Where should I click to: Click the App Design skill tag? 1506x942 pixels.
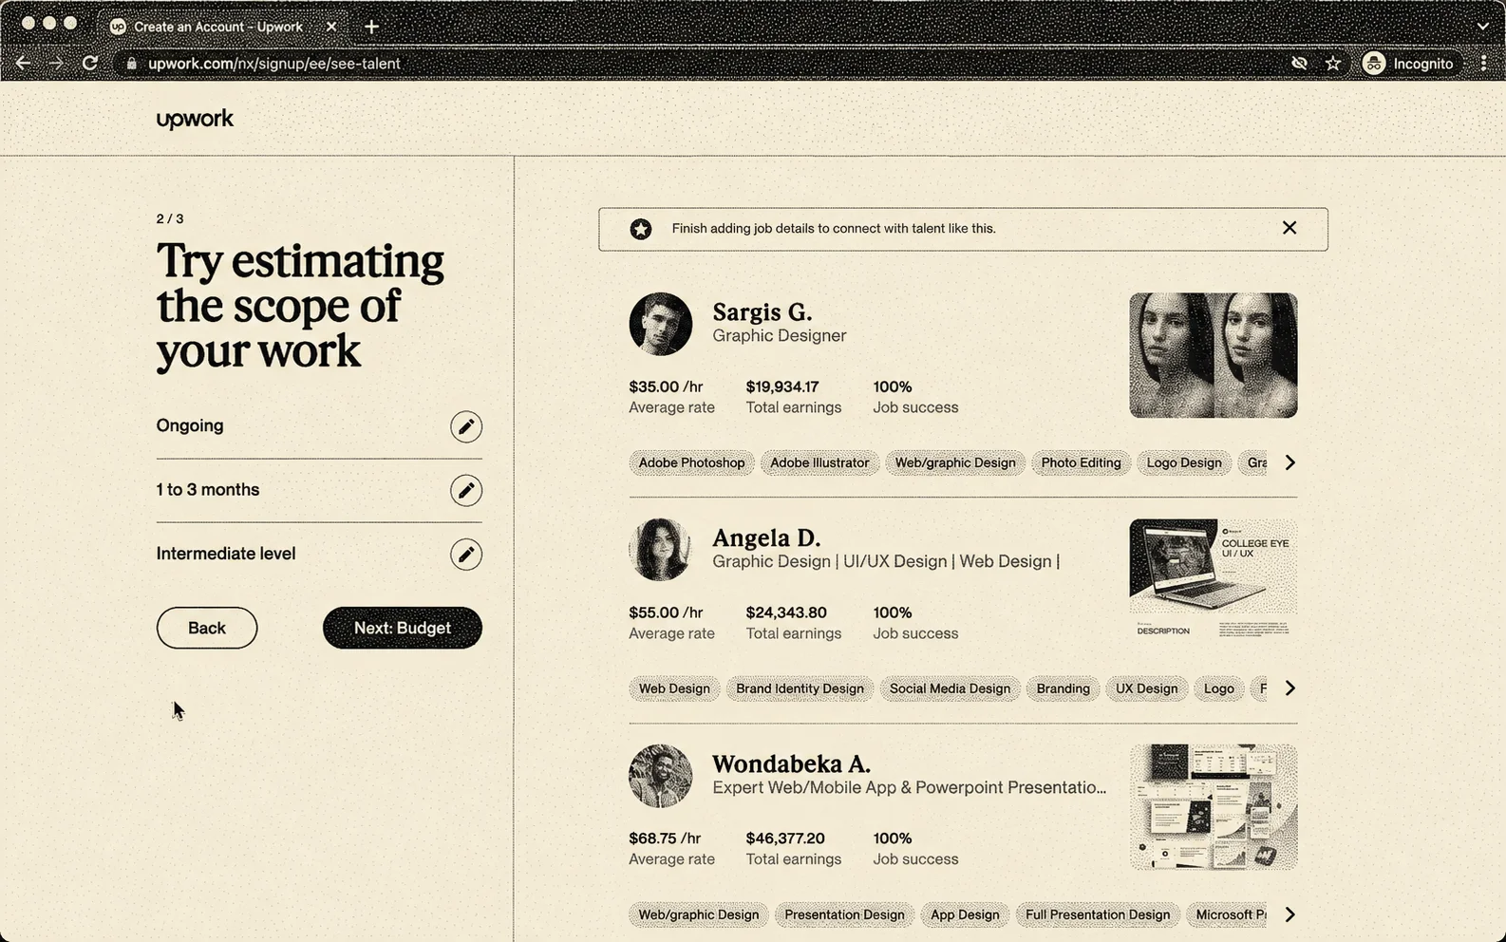pos(965,914)
